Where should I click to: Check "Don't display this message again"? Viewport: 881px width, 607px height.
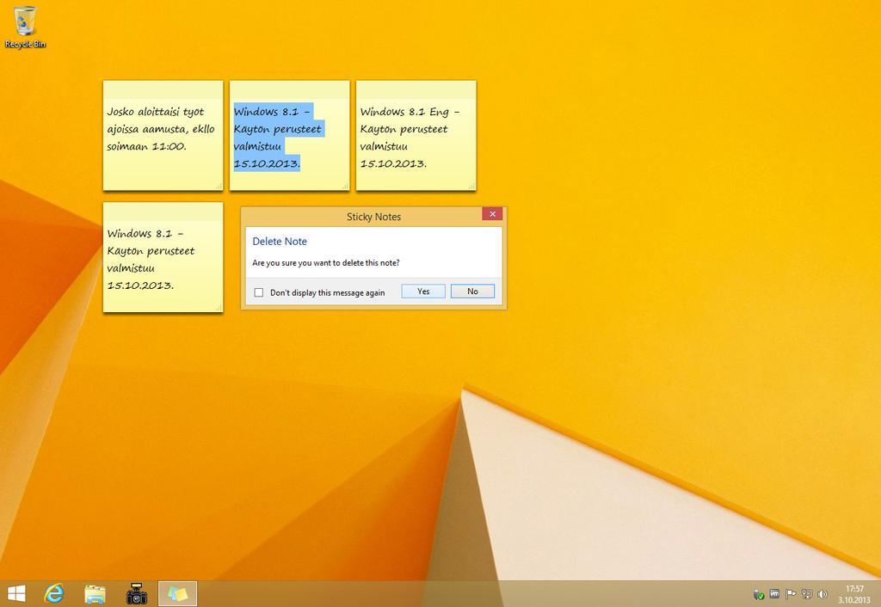pyautogui.click(x=258, y=292)
